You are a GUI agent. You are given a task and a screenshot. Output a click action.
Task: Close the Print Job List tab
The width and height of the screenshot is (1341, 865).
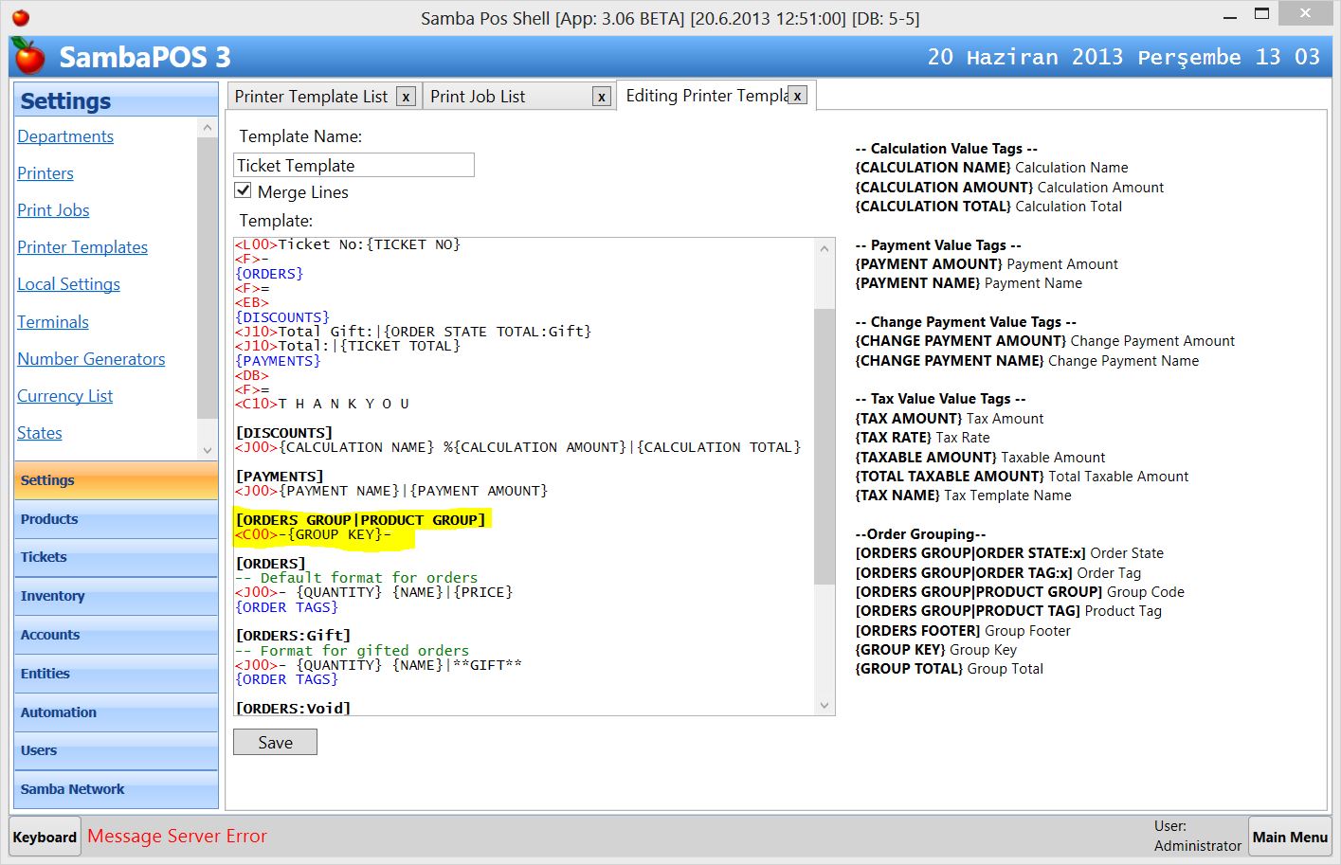(601, 97)
